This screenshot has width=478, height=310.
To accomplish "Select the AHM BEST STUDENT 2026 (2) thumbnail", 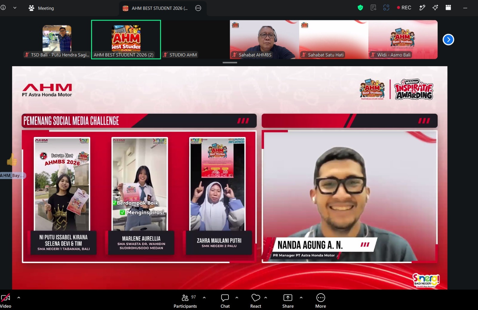I will pos(126,40).
